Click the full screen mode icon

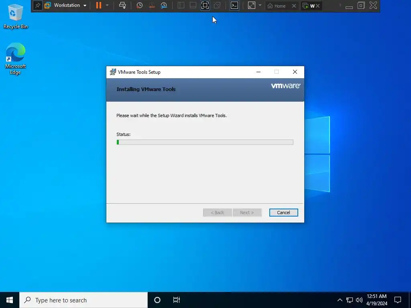coord(205,5)
